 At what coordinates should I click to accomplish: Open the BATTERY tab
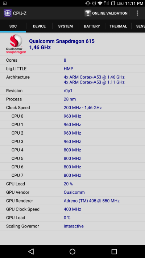92,26
